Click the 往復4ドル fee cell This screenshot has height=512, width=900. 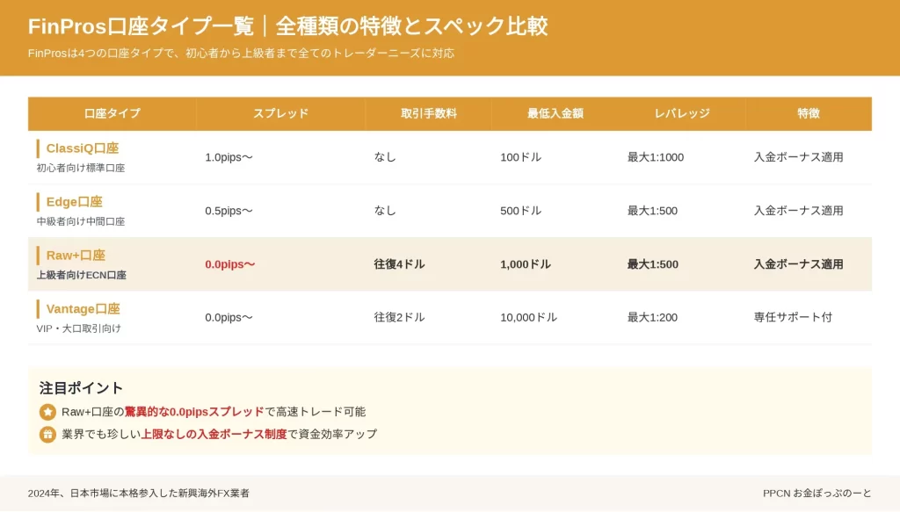pos(400,264)
